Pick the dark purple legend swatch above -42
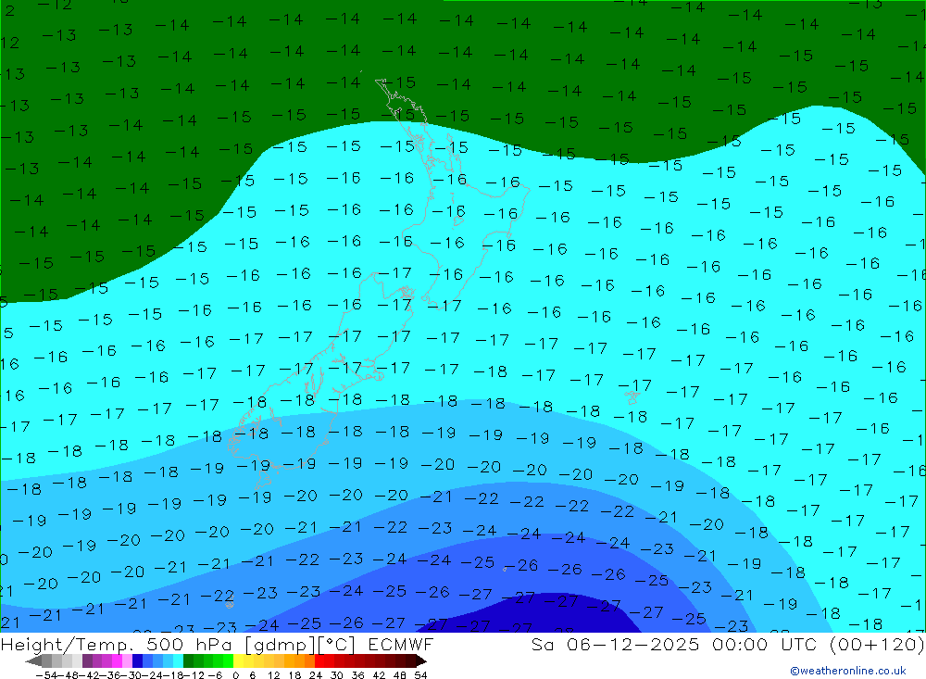This screenshot has width=926, height=679. tap(87, 660)
